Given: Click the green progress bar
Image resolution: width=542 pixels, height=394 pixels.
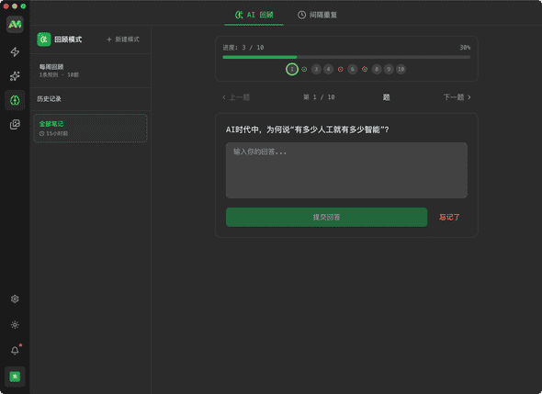Looking at the screenshot, I should click(x=346, y=57).
